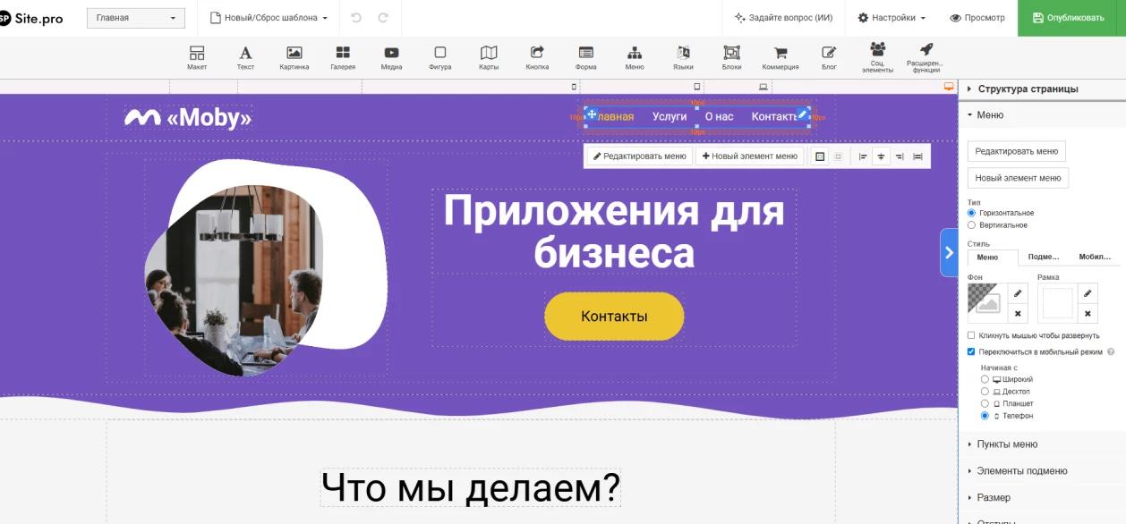Uncheck switch to mobile mode
Image resolution: width=1126 pixels, height=524 pixels.
pos(972,352)
